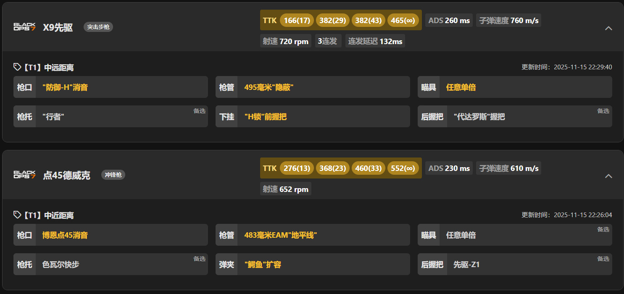
Task: Select the "H锁"前握把 underbarrel attachment
Action: tap(265, 117)
